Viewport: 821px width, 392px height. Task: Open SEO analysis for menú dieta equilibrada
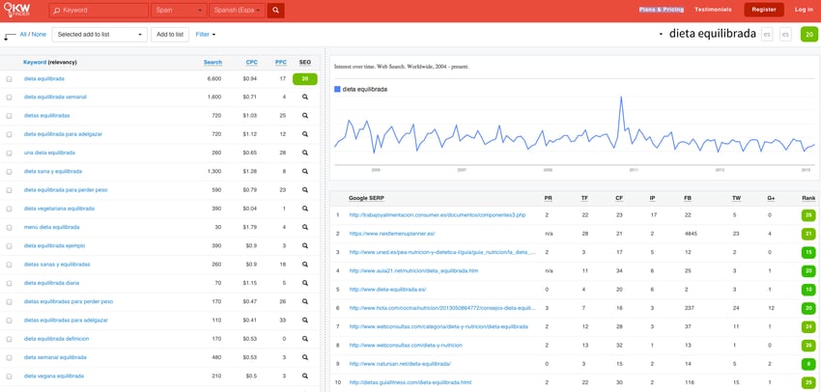coord(304,227)
